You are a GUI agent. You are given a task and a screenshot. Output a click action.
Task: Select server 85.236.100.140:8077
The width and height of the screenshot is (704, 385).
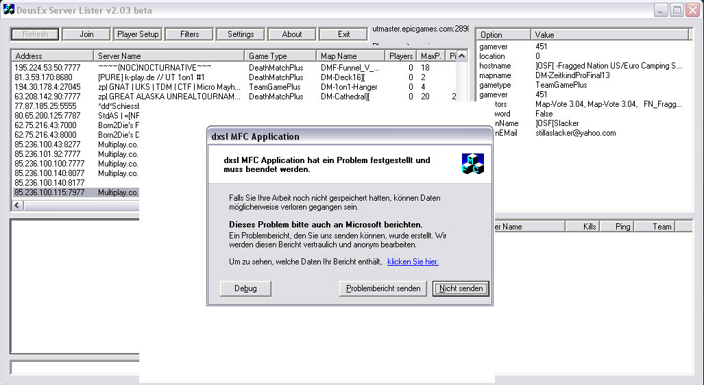(49, 173)
